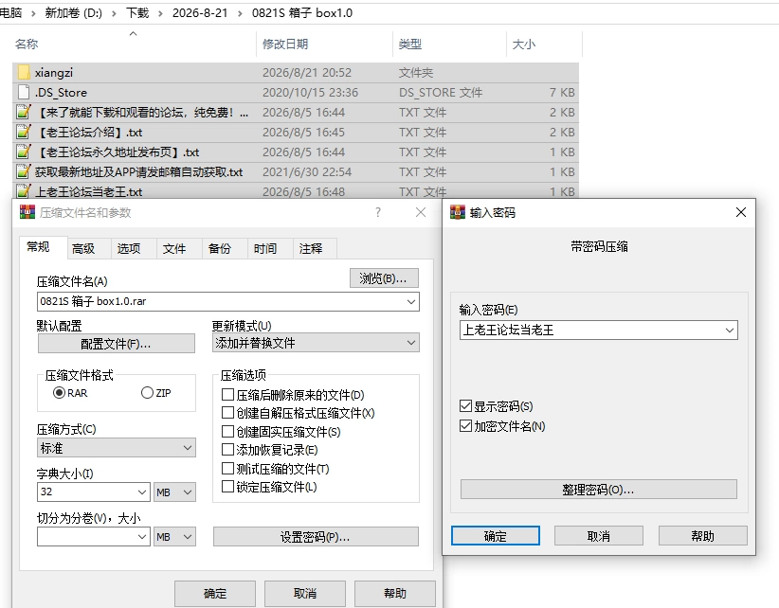Uncheck 加密文件名 checkbox

click(x=465, y=426)
